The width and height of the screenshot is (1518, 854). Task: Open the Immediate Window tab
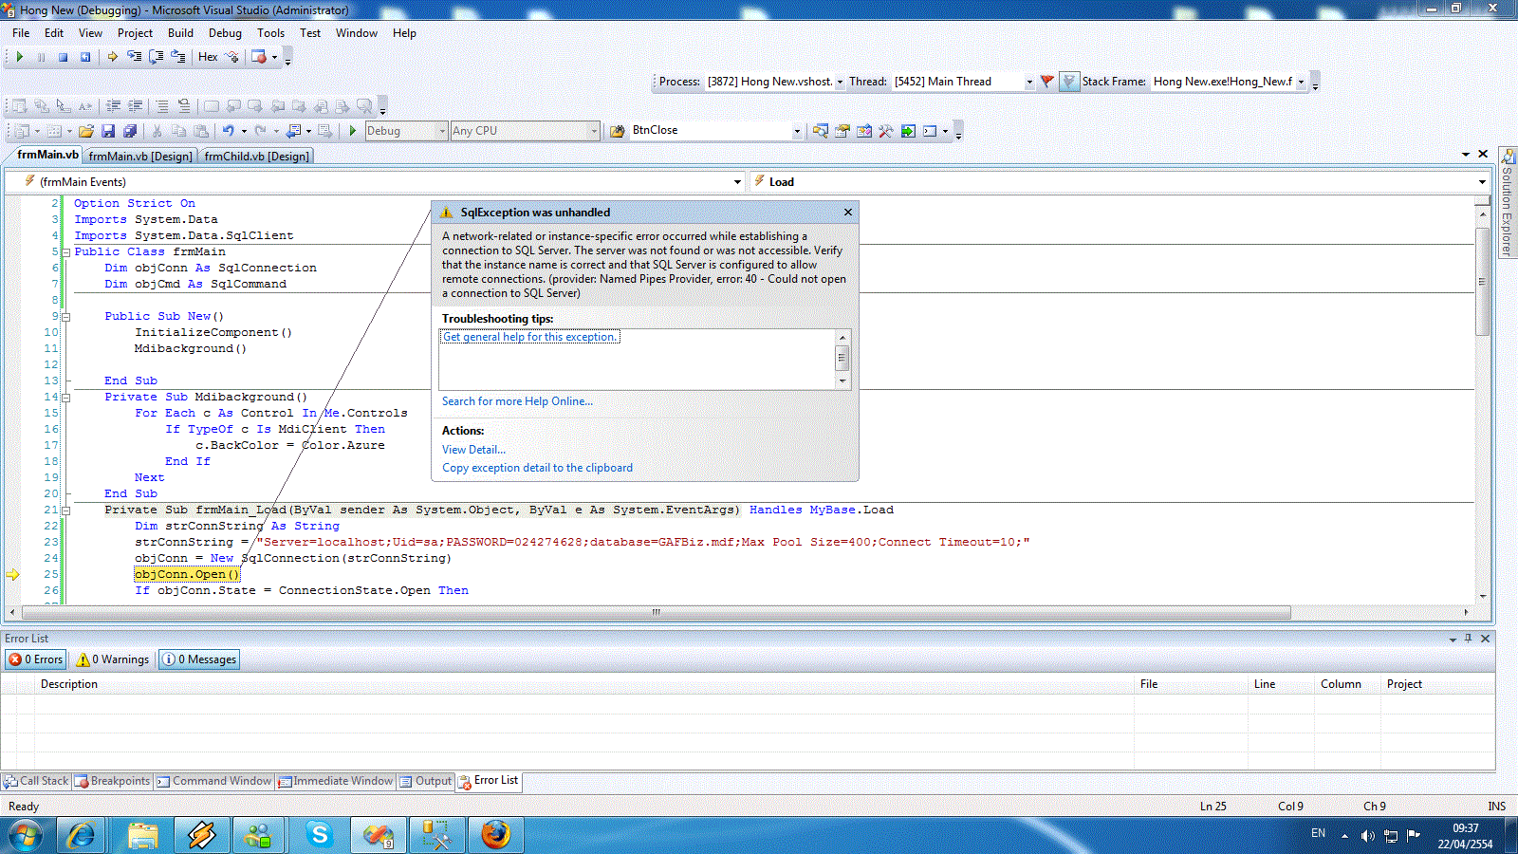(335, 781)
